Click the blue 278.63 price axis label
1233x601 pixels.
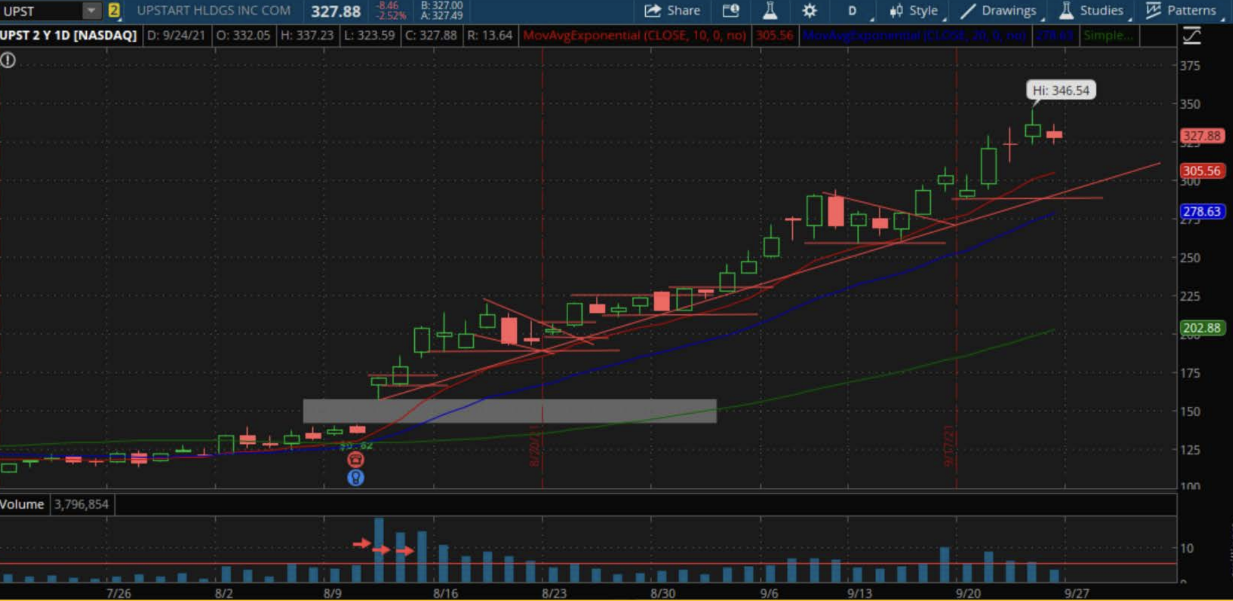(1202, 212)
